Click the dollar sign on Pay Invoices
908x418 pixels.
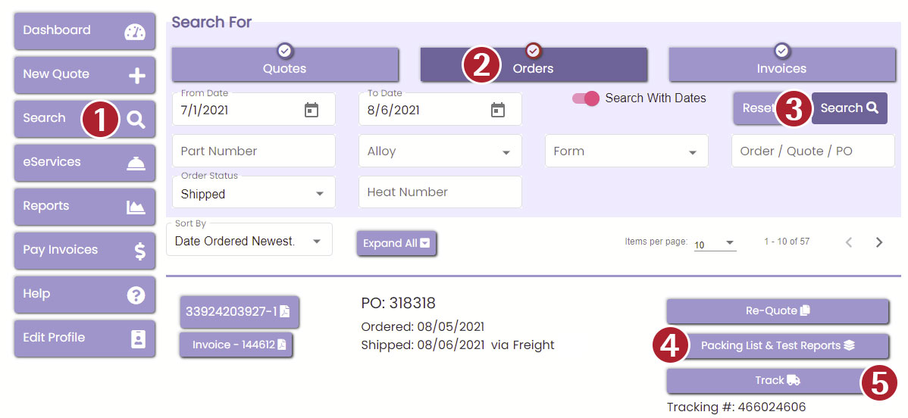click(139, 251)
